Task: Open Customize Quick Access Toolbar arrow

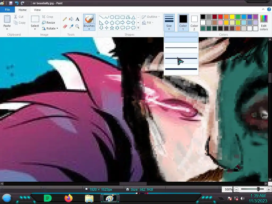Action: point(27,3)
